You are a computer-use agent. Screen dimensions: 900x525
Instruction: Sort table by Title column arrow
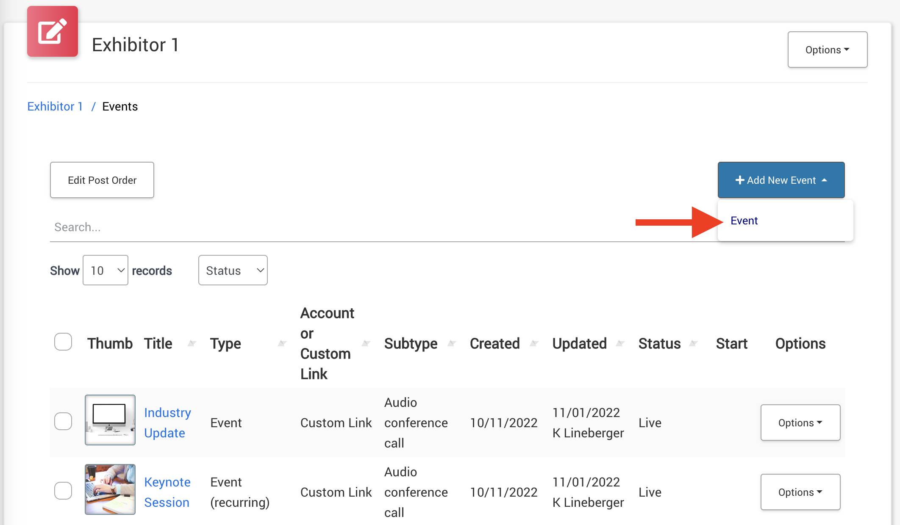[x=192, y=343]
